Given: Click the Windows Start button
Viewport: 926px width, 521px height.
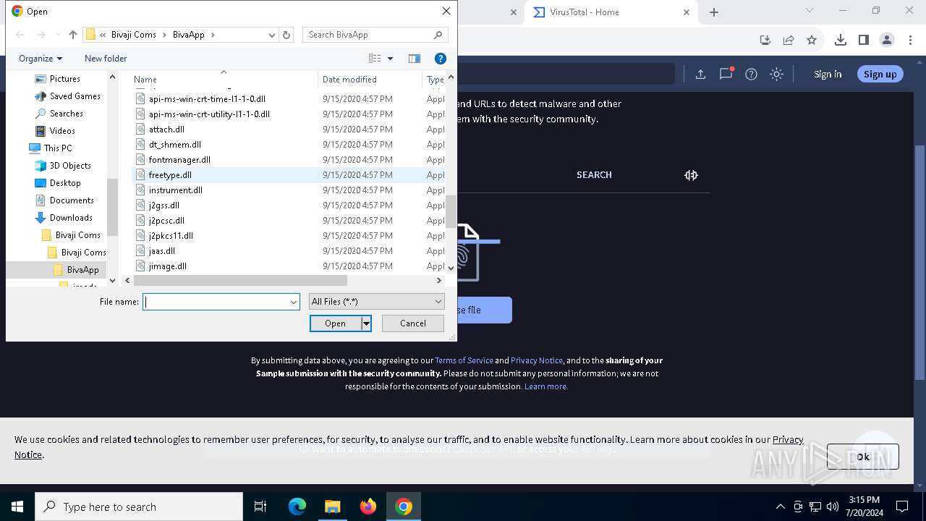Looking at the screenshot, I should click(17, 507).
